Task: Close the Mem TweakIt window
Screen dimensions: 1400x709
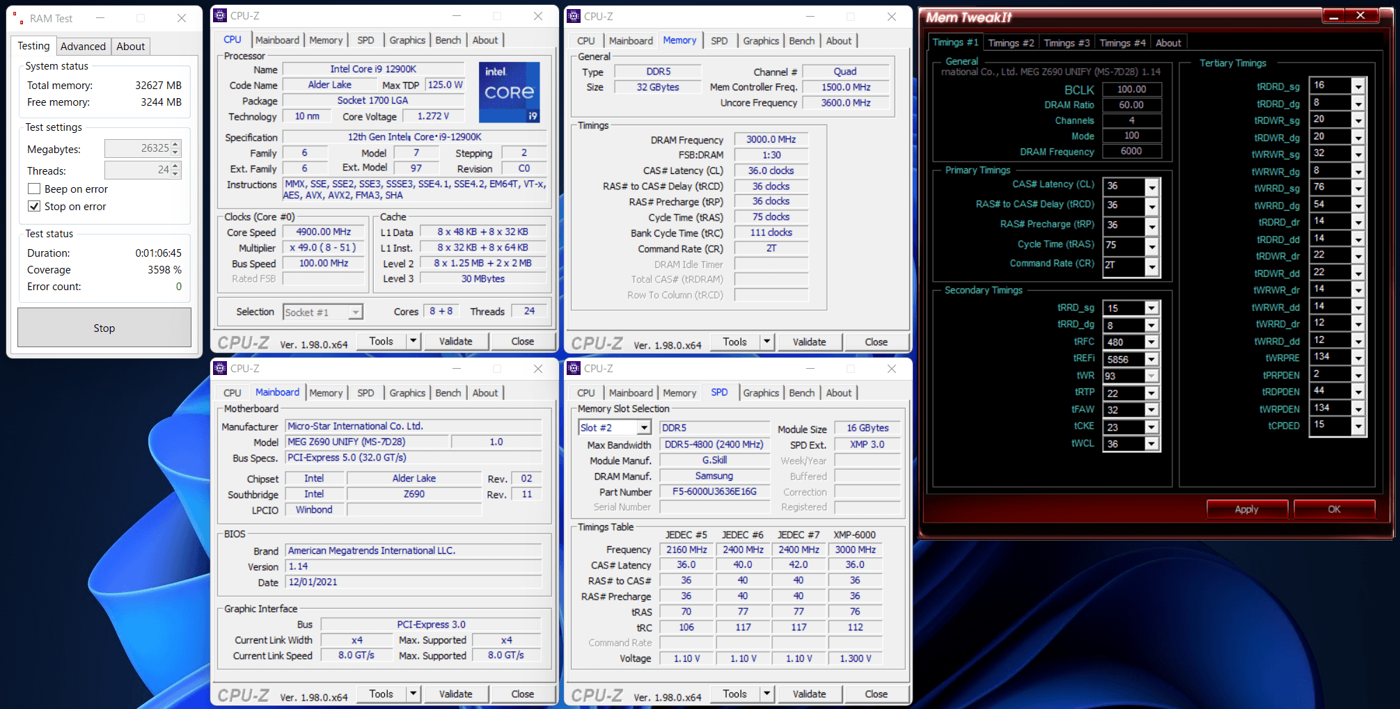Action: click(1361, 16)
